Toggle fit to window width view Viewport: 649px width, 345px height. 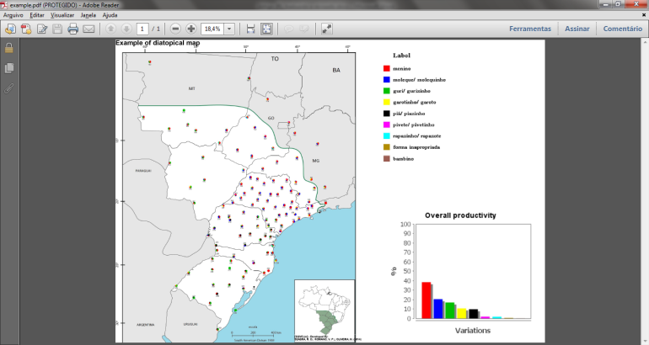[x=250, y=29]
